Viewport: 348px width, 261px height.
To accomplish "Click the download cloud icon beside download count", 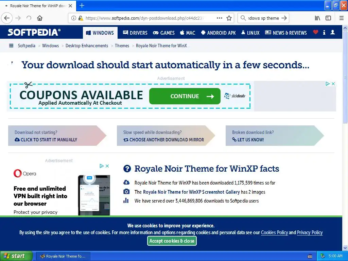I will click(x=126, y=182).
